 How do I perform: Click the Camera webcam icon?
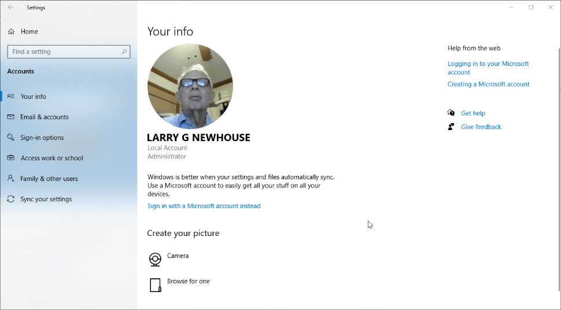(155, 259)
